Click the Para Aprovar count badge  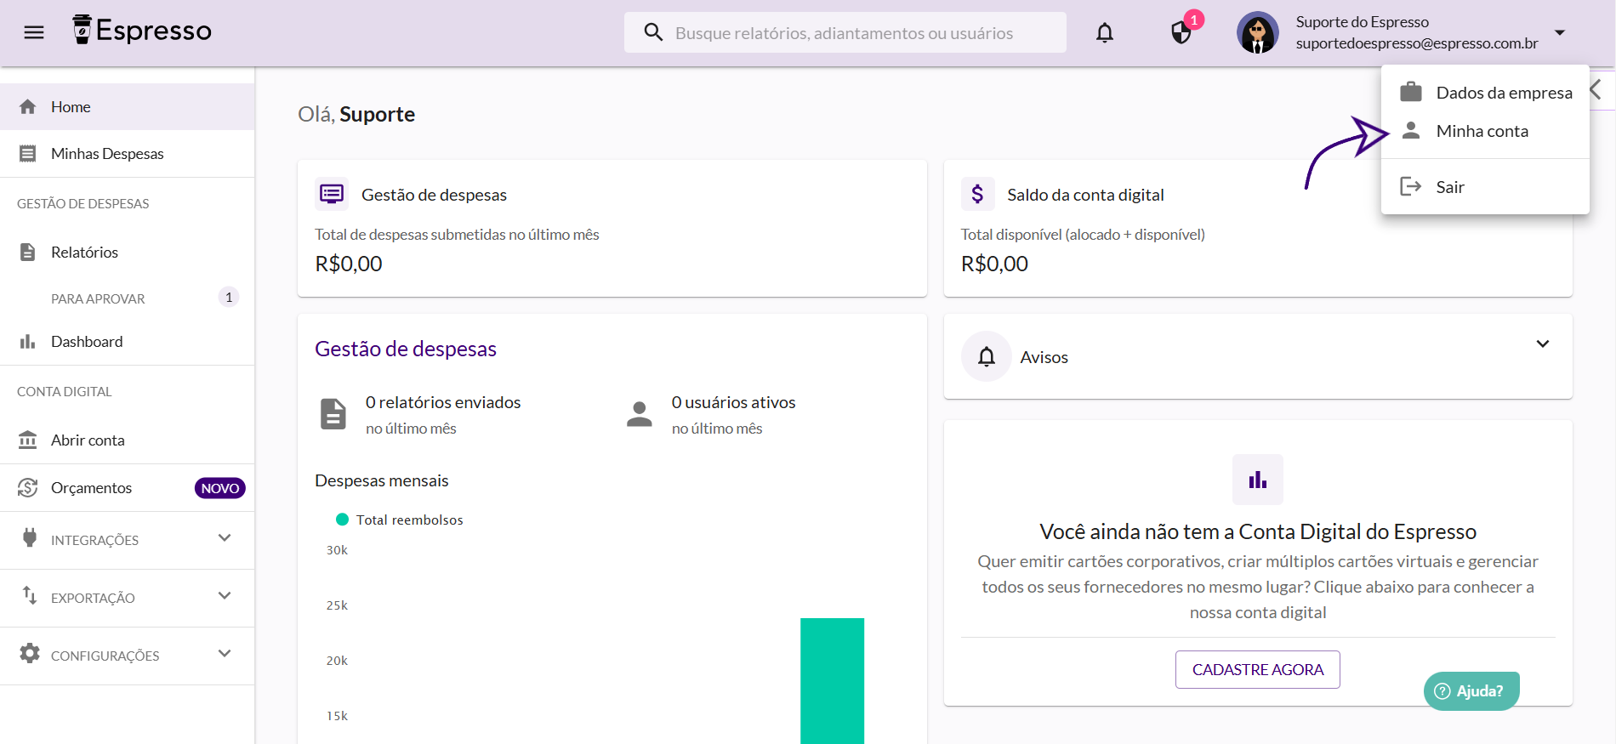click(229, 297)
